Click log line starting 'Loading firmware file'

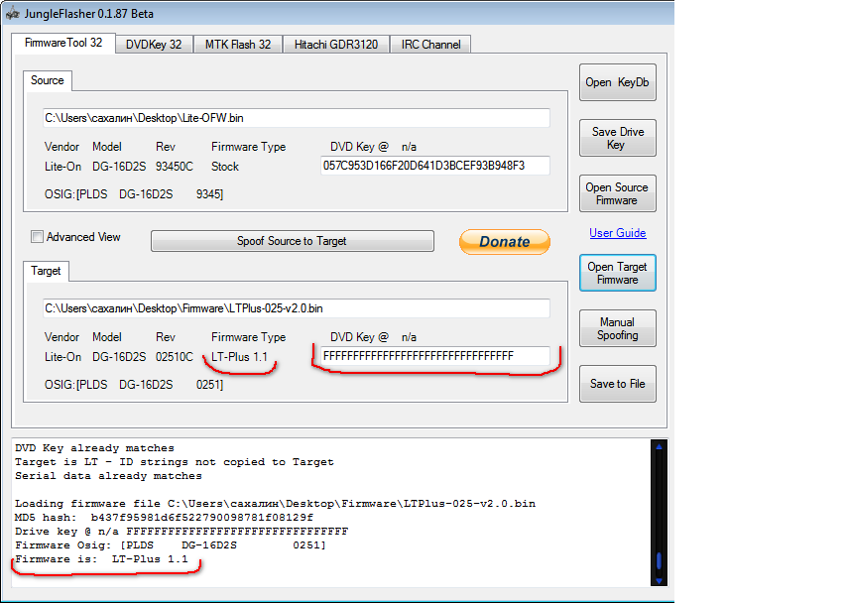coord(275,504)
